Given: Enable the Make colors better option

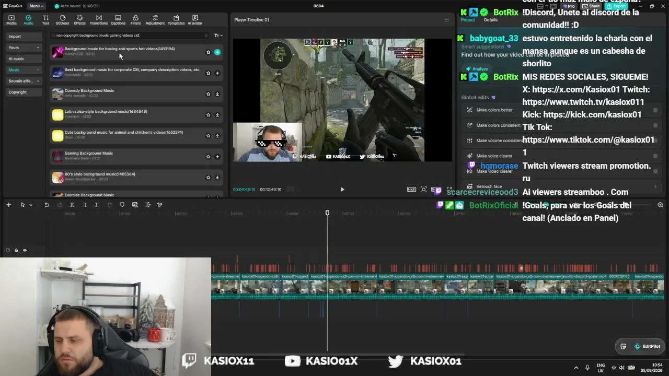Looking at the screenshot, I should [x=655, y=110].
